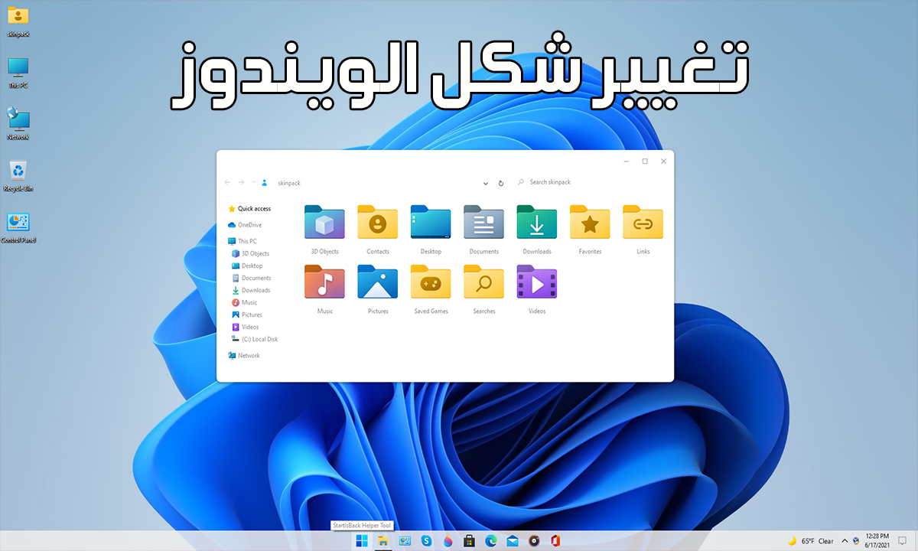918x551 pixels.
Task: Open Skype from the taskbar
Action: [426, 541]
